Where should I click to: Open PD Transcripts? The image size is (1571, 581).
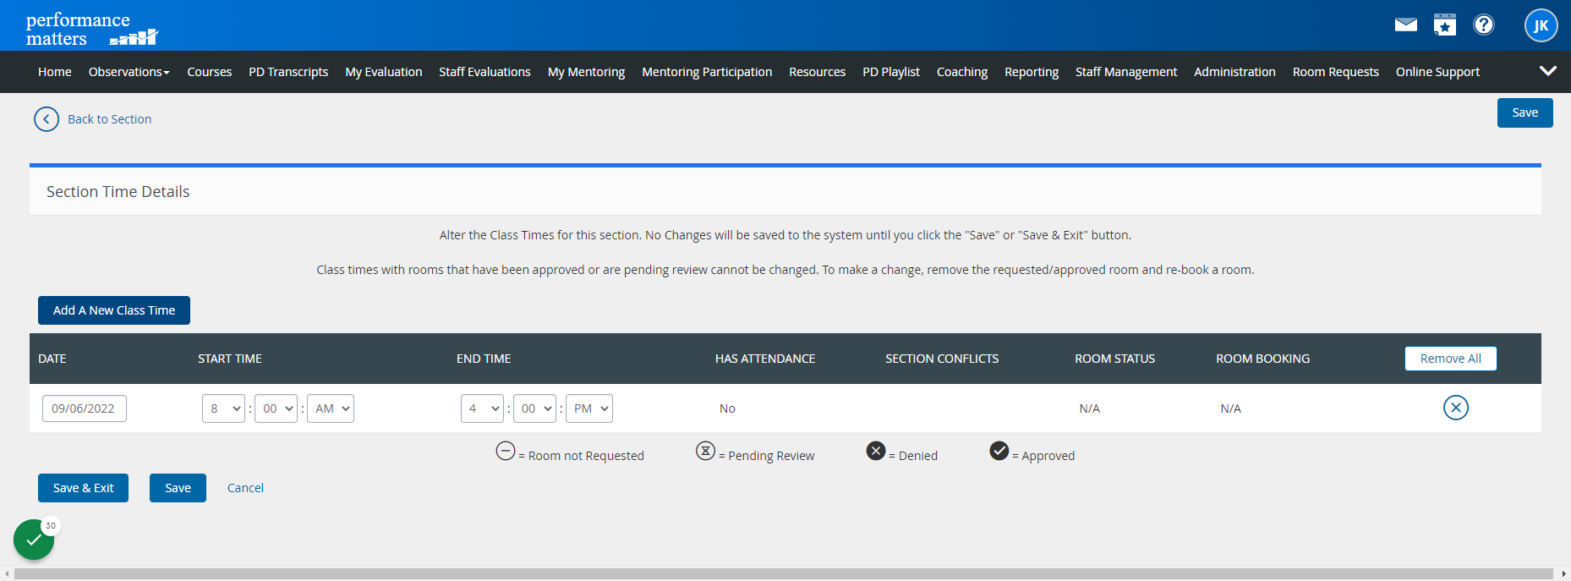(x=288, y=72)
